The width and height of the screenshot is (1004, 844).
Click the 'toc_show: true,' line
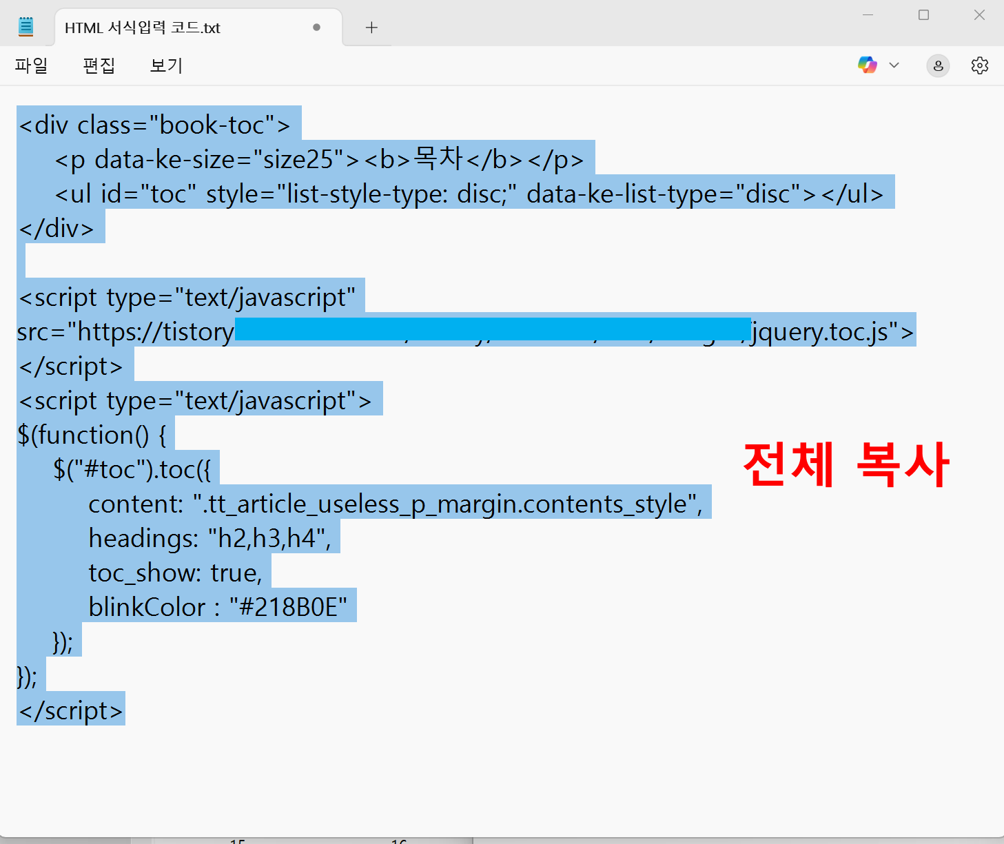coord(176,573)
